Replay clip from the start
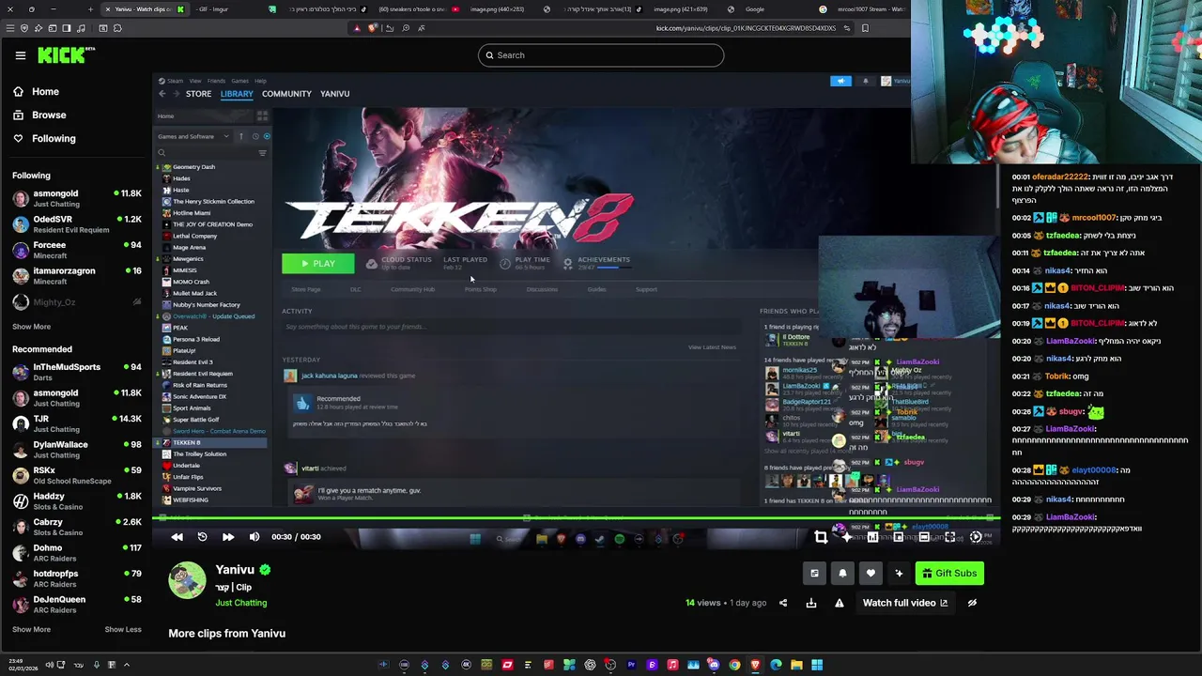Screen dimensions: 1202x676 point(202,537)
